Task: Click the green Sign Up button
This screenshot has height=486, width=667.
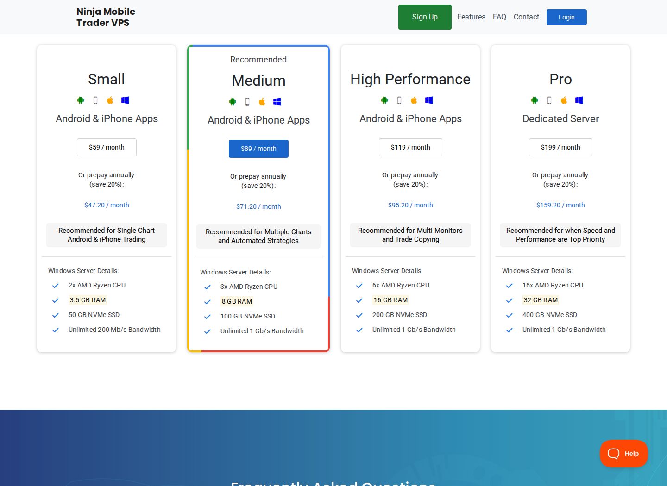Action: coord(425,17)
